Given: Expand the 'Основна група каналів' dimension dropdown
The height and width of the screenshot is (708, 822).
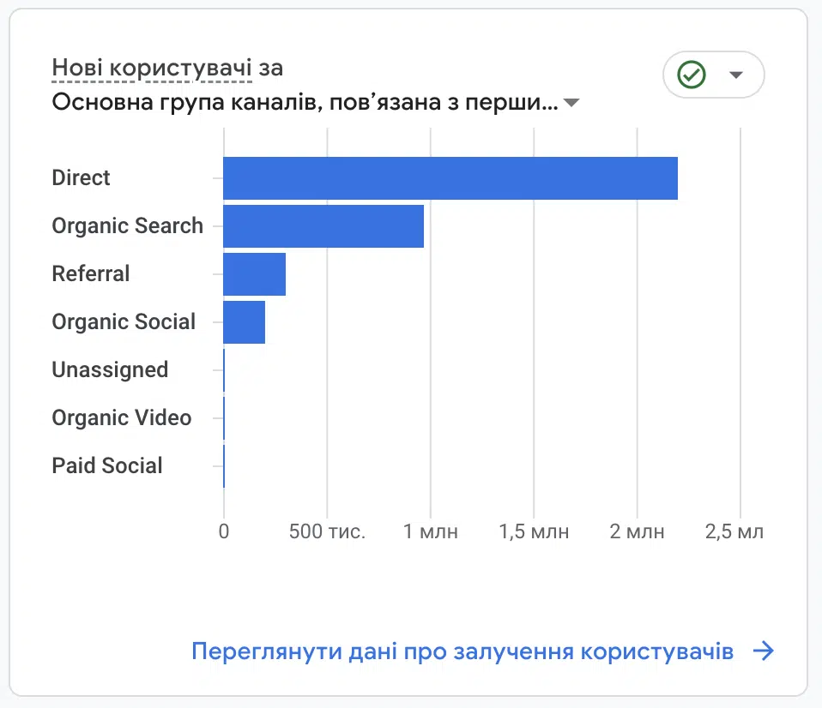Looking at the screenshot, I should pyautogui.click(x=571, y=102).
